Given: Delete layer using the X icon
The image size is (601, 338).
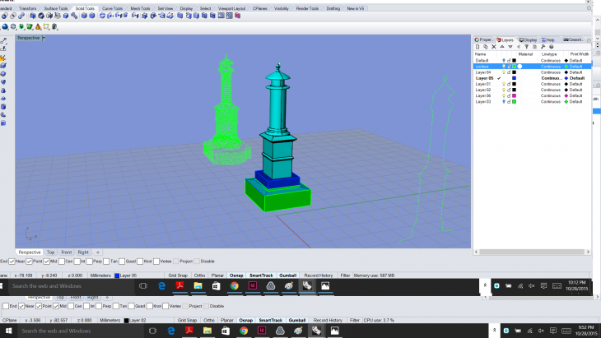Looking at the screenshot, I should click(x=492, y=47).
